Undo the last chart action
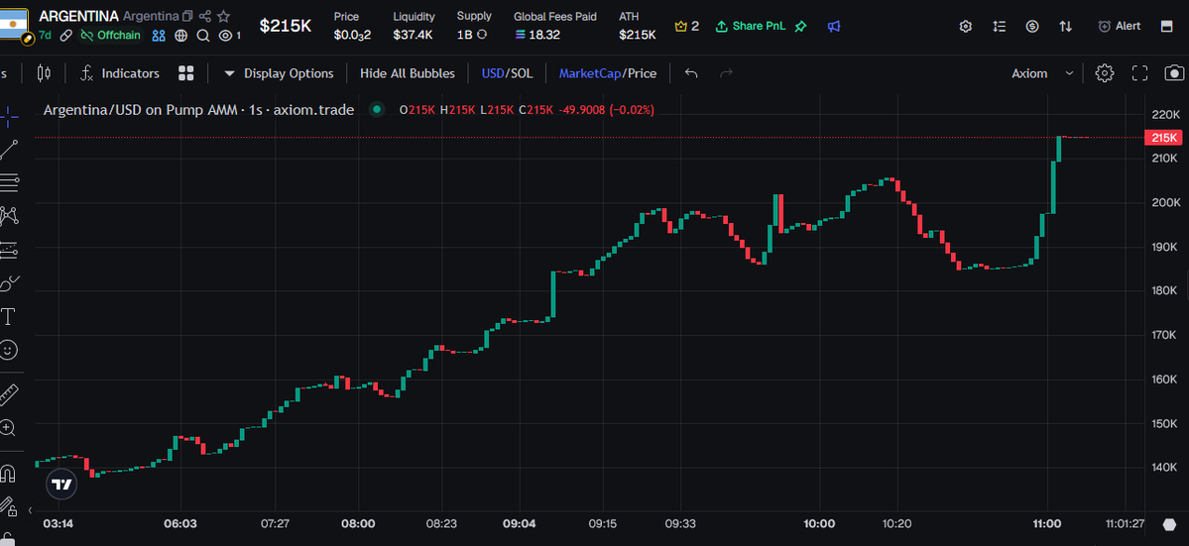 (x=691, y=73)
